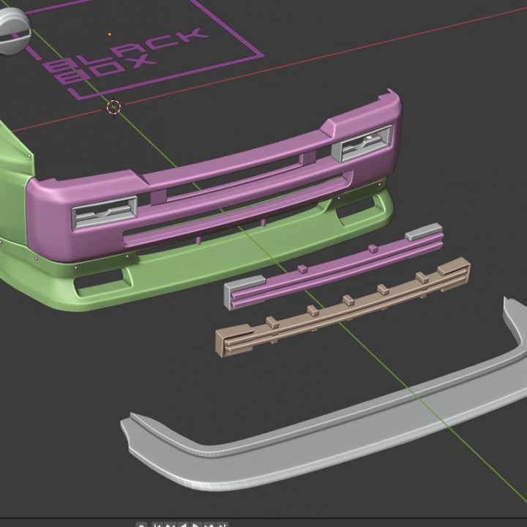Play the animation in reverse
The height and width of the screenshot is (527, 527).
(183, 525)
